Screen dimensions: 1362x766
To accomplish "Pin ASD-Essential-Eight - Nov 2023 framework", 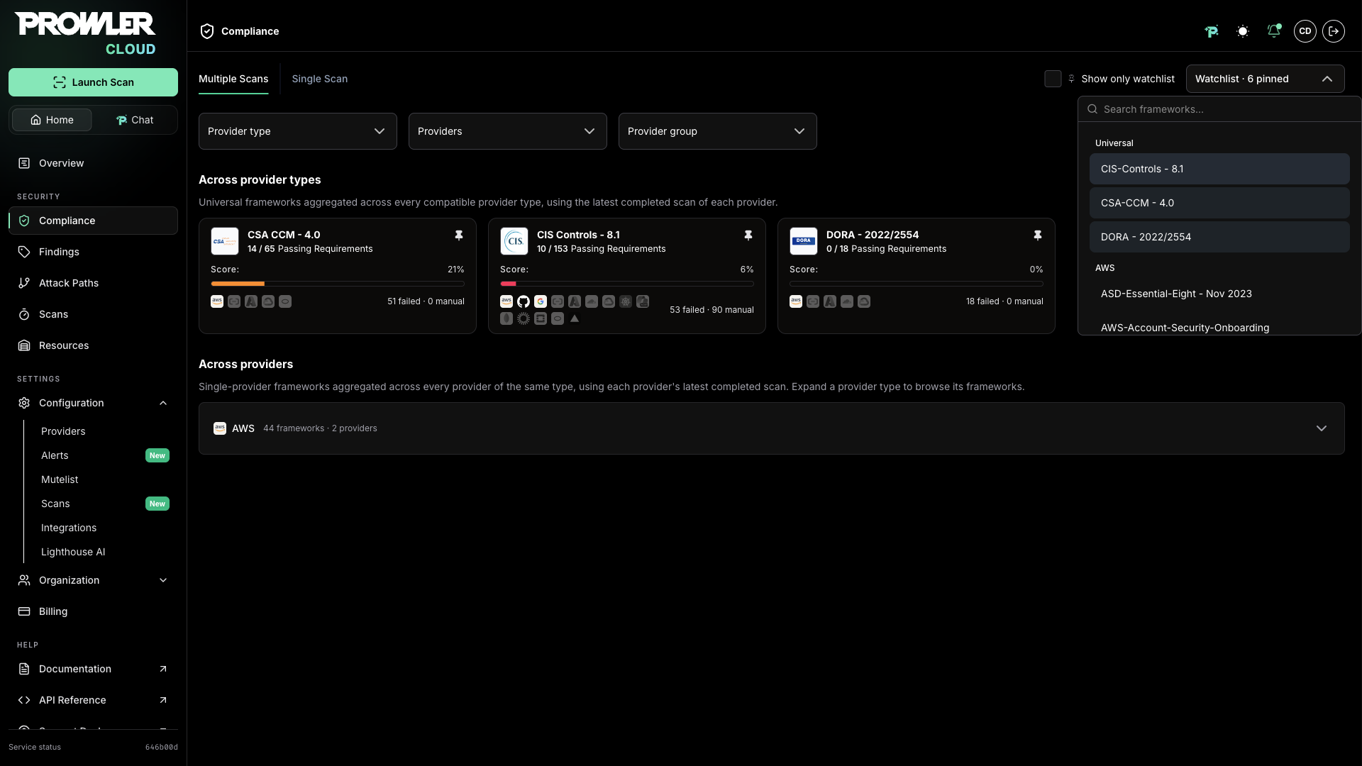I will point(1219,294).
